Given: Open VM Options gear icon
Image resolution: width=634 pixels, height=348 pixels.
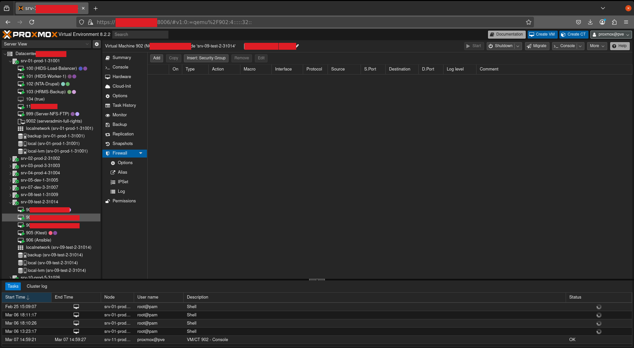Looking at the screenshot, I should tap(108, 96).
